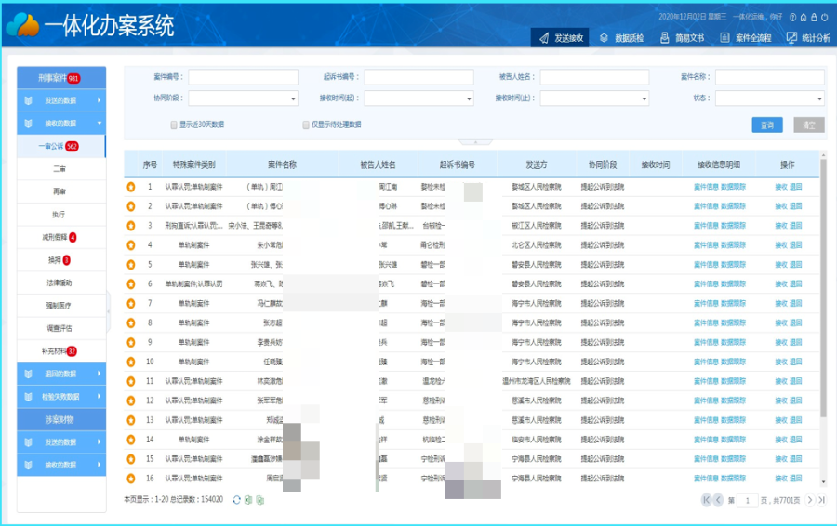
Task: Jump to last page with the pager icon
Action: coord(821,500)
